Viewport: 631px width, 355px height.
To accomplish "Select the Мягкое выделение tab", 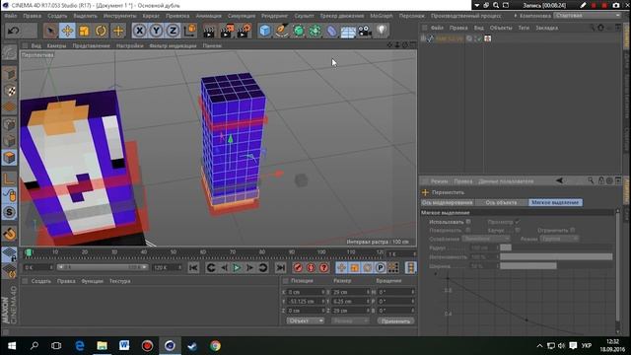I will [x=555, y=202].
